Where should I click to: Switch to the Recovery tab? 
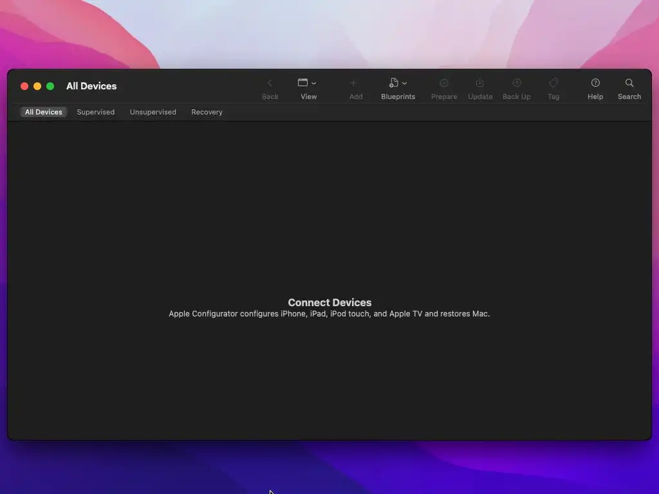pyautogui.click(x=207, y=112)
